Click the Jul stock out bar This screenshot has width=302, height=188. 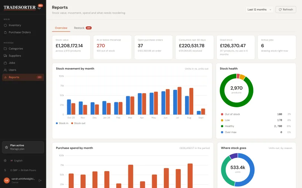[180, 101]
